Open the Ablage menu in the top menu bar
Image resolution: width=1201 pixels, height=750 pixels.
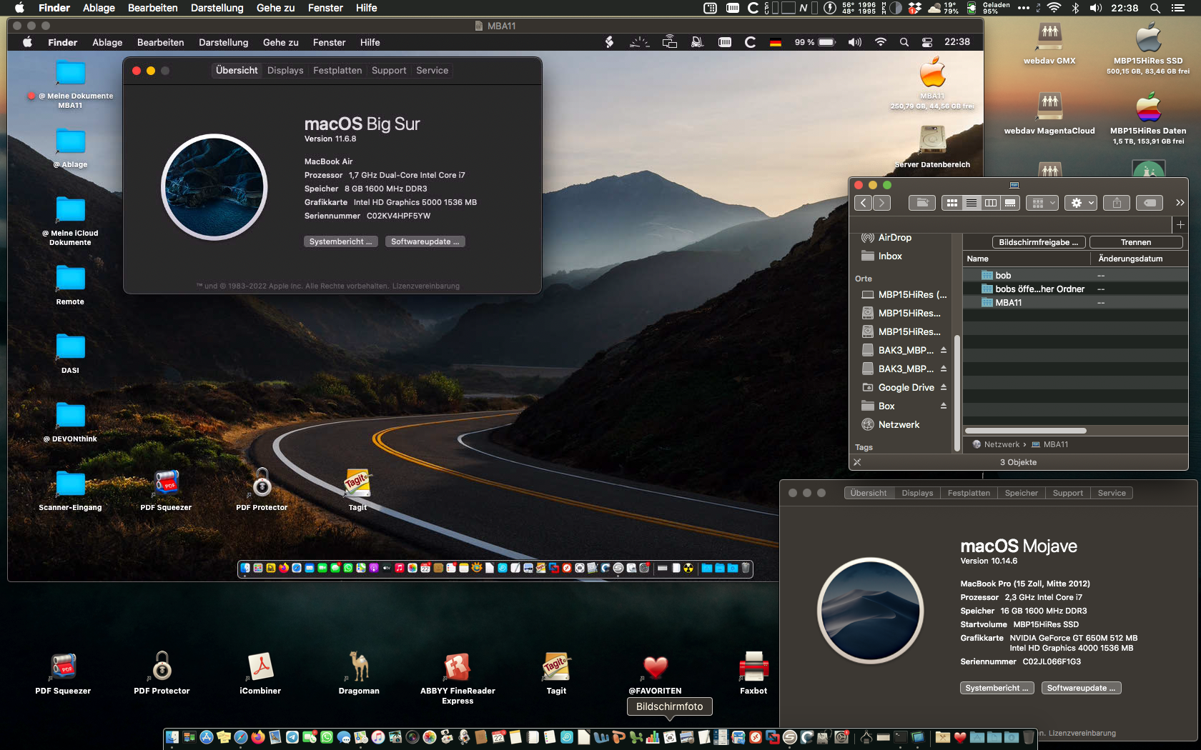point(99,8)
